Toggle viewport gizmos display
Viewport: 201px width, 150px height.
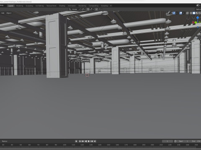tap(174, 13)
